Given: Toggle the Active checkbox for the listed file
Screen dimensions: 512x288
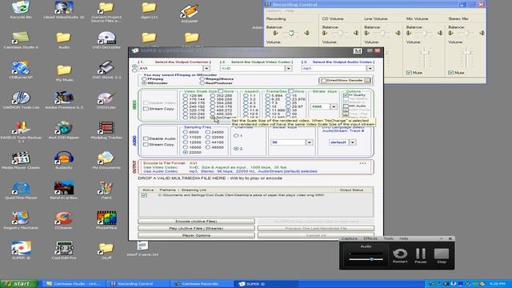Looking at the screenshot, I should [x=144, y=195].
